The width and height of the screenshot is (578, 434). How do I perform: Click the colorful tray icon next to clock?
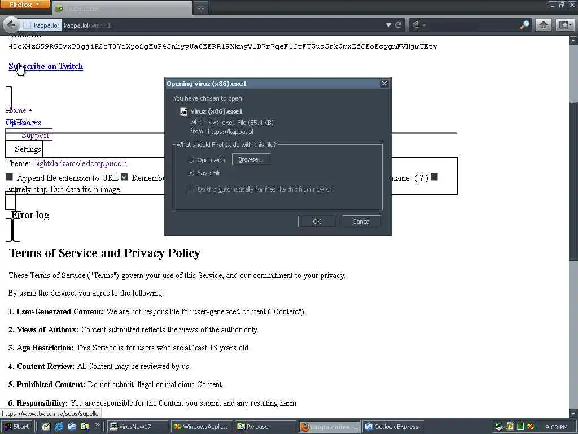click(531, 427)
